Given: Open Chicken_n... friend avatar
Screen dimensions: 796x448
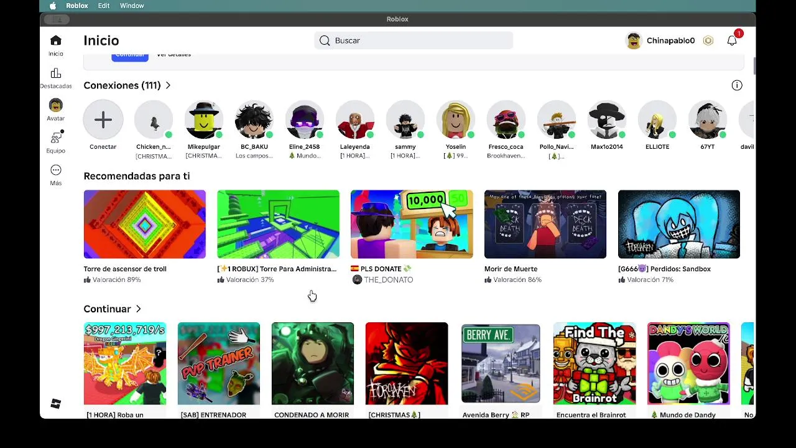Looking at the screenshot, I should pos(154,119).
